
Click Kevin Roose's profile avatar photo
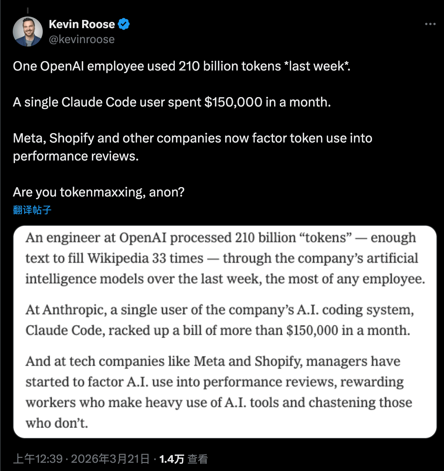tap(28, 31)
